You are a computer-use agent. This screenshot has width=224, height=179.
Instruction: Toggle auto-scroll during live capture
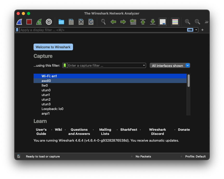(x=163, y=22)
